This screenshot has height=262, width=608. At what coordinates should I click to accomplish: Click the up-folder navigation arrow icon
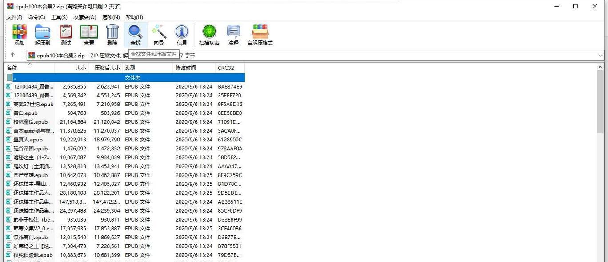13,55
